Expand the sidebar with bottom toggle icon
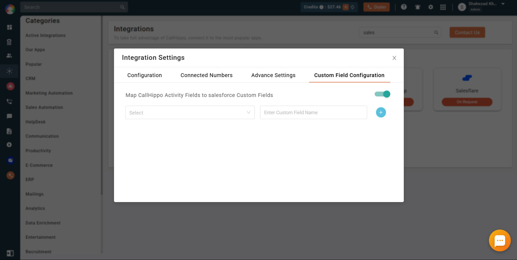This screenshot has width=517, height=260. point(10,253)
